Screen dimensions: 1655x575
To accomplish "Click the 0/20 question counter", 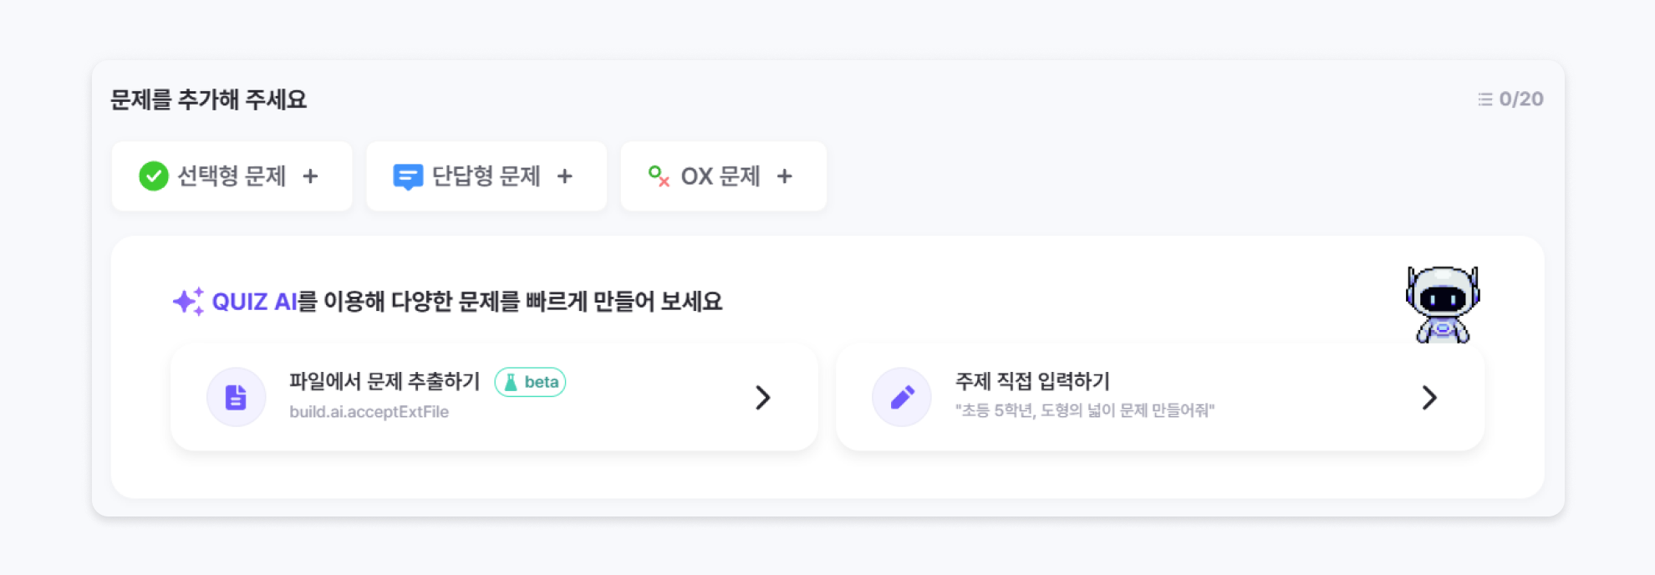I will point(1520,99).
